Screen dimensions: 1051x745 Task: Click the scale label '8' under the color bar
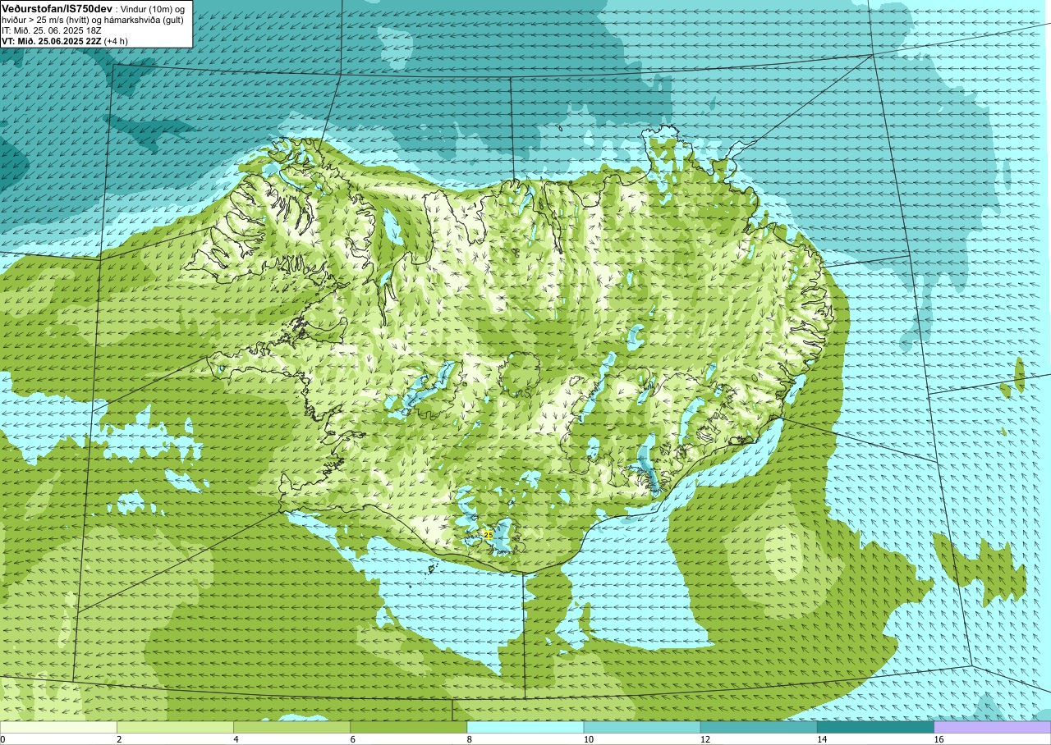click(470, 739)
